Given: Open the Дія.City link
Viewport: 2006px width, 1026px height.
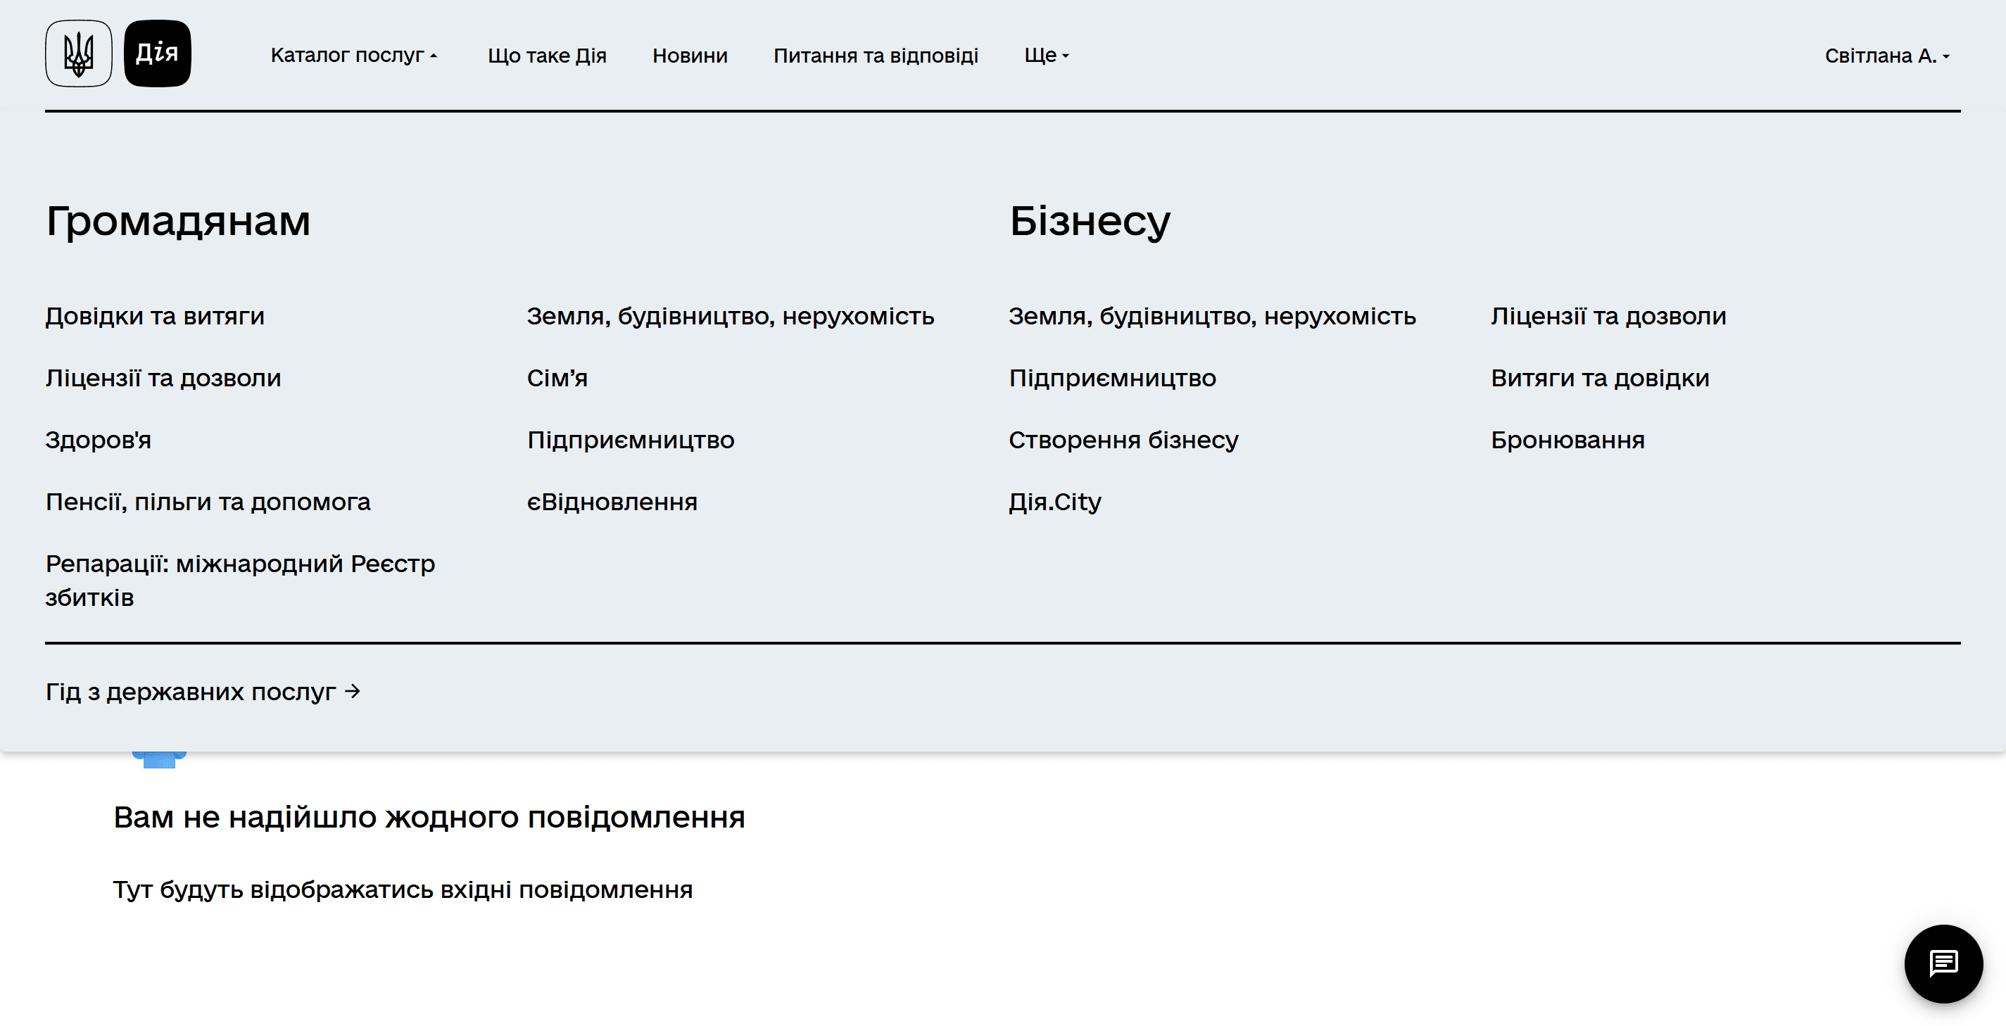Looking at the screenshot, I should (1054, 502).
